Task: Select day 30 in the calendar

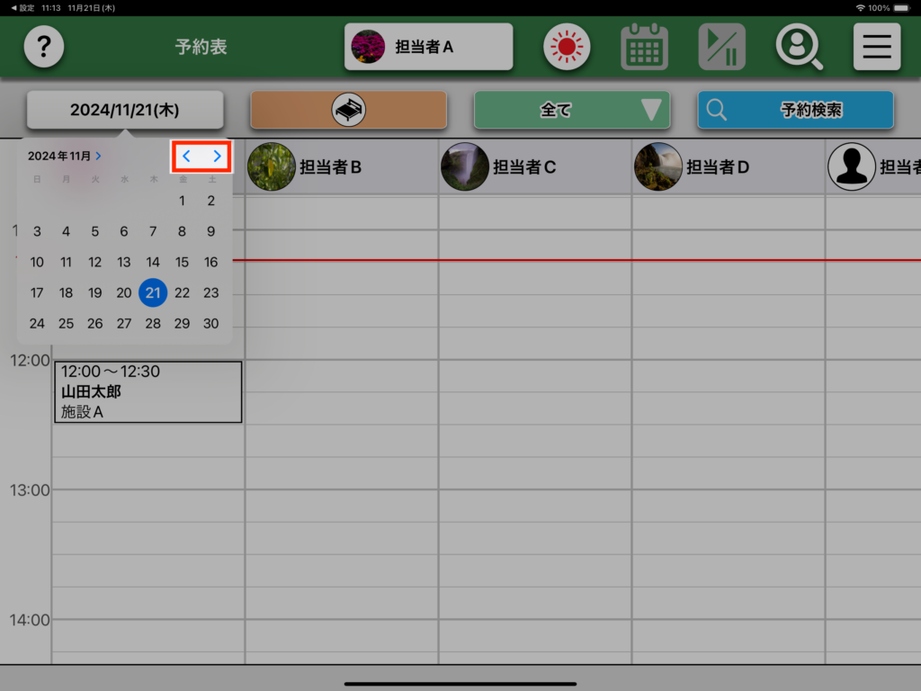Action: (x=210, y=323)
